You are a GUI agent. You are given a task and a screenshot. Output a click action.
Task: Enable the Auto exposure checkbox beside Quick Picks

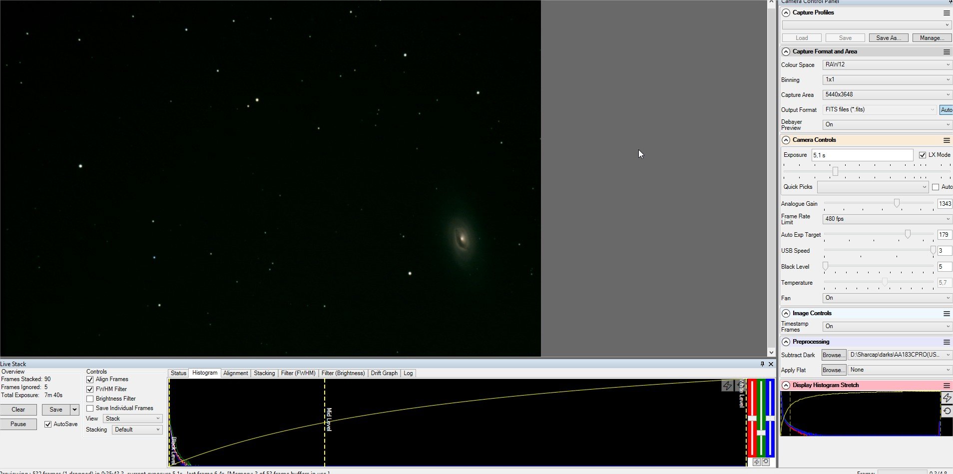(936, 187)
